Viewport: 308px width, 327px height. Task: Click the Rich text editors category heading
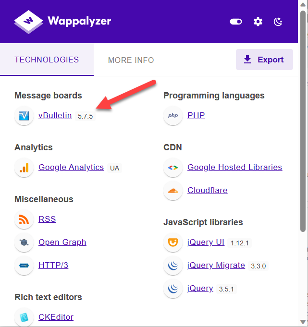tap(48, 297)
